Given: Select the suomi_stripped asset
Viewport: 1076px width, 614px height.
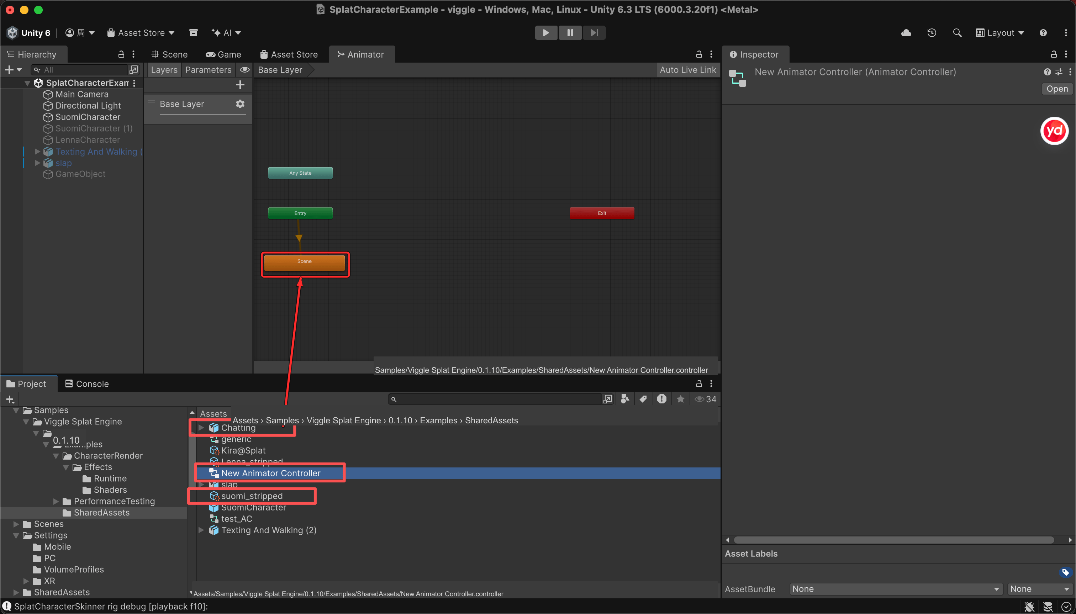Looking at the screenshot, I should coord(252,496).
